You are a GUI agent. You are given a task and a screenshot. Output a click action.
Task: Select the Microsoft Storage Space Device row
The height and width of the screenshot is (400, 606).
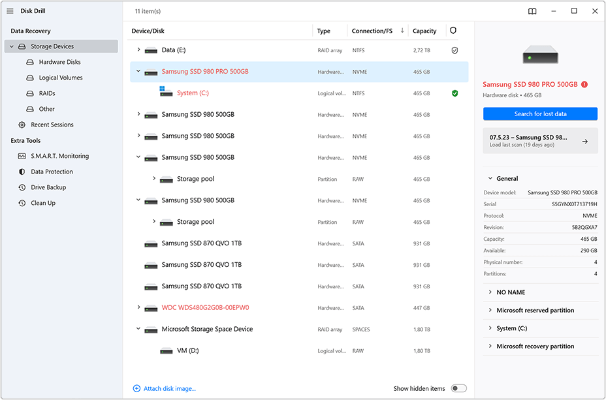coord(299,330)
